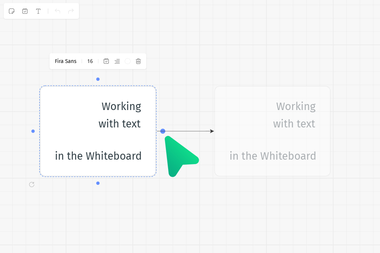Click the blue connector anchor dot
Image resolution: width=380 pixels, height=253 pixels.
(163, 131)
